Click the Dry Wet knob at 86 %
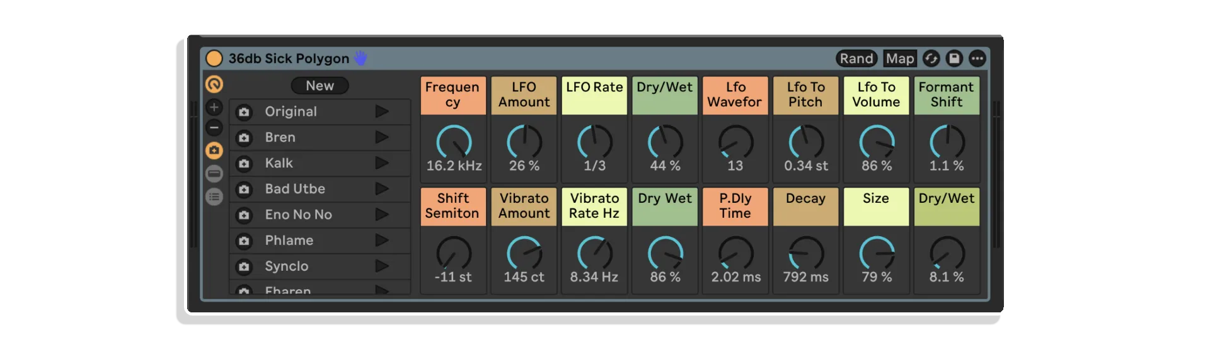Image resolution: width=1210 pixels, height=347 pixels. pos(665,253)
